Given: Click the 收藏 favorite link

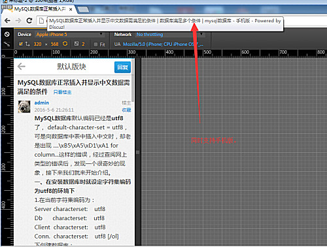Looking at the screenshot, I should (x=126, y=110).
